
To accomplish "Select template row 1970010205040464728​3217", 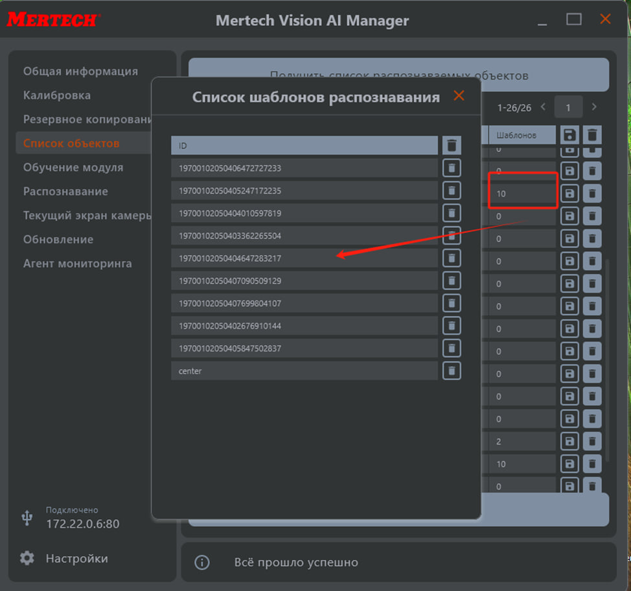I will [x=304, y=258].
